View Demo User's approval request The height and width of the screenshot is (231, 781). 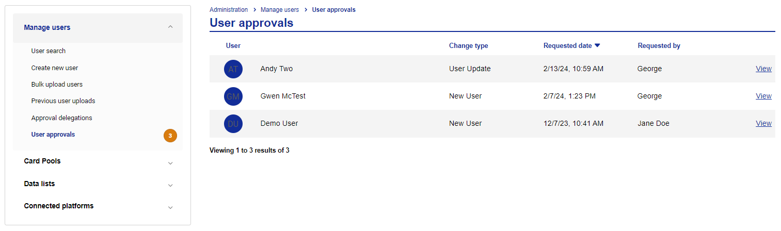763,123
